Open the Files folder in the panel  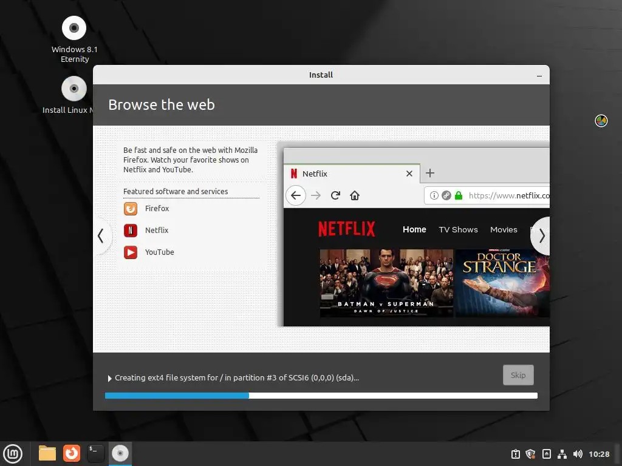(47, 453)
